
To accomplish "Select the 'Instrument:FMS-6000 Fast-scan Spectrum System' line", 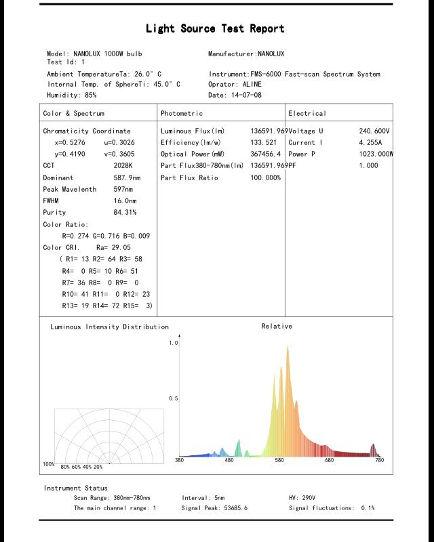I will click(x=294, y=74).
